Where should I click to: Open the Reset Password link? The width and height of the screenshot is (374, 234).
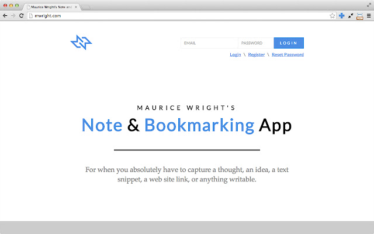[x=288, y=54]
